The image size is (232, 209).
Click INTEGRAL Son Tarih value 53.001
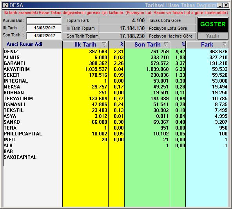point(161,81)
